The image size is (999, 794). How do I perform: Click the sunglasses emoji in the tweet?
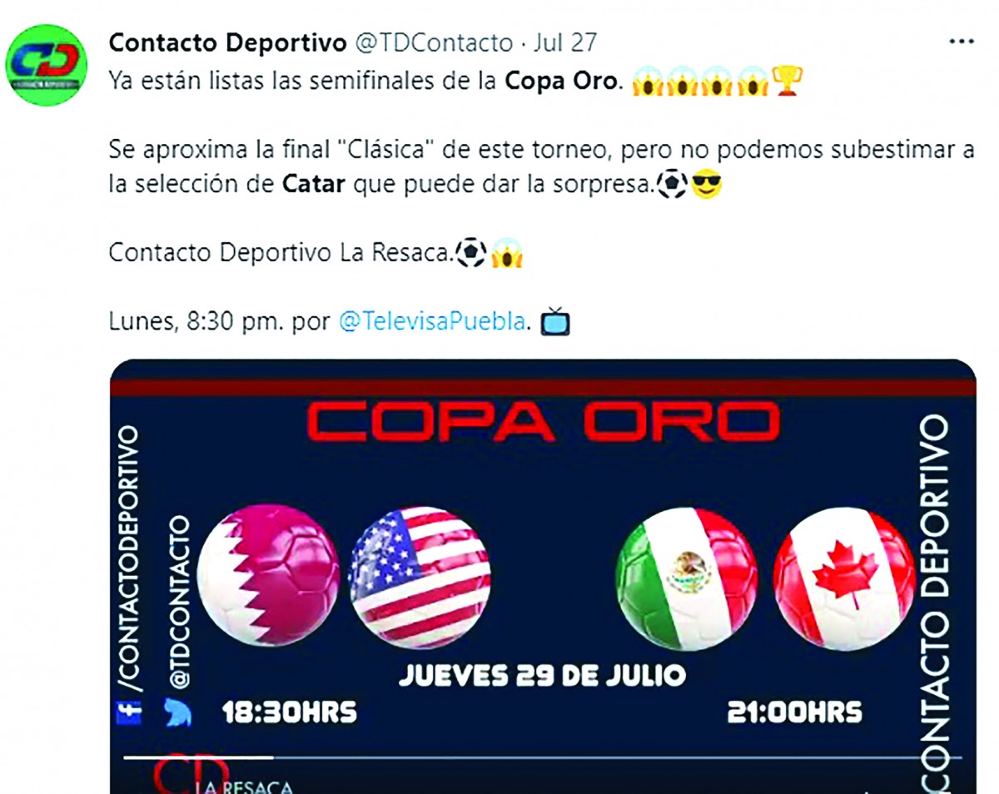pyautogui.click(x=707, y=184)
